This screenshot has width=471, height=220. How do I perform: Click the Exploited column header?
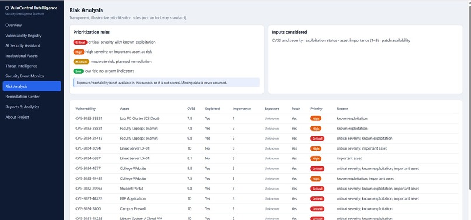click(x=212, y=109)
